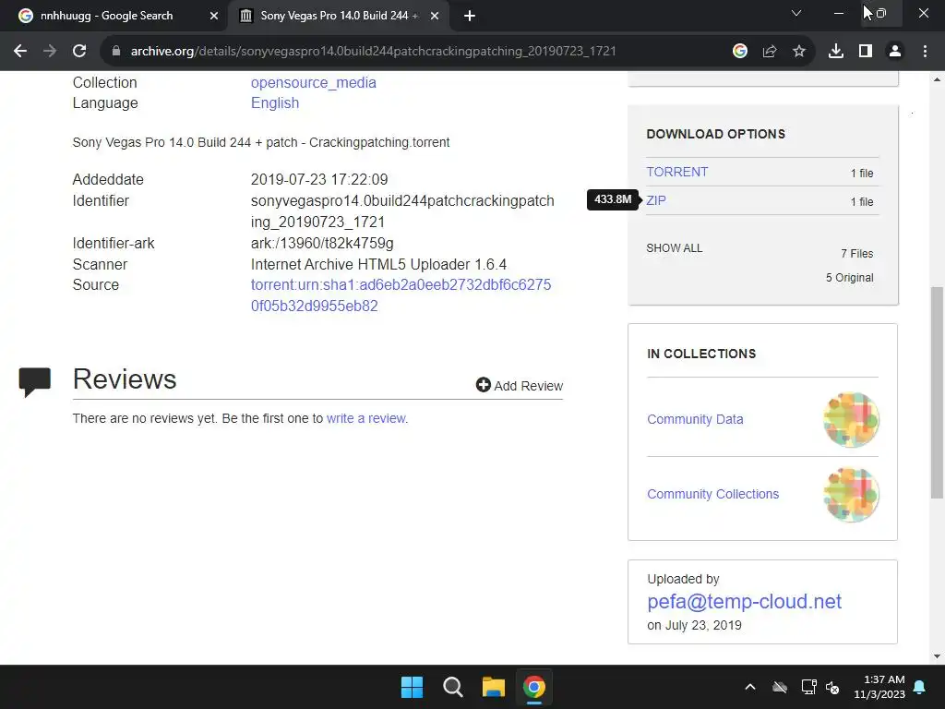Open the clock and date panel
945x709 pixels.
tap(879, 687)
